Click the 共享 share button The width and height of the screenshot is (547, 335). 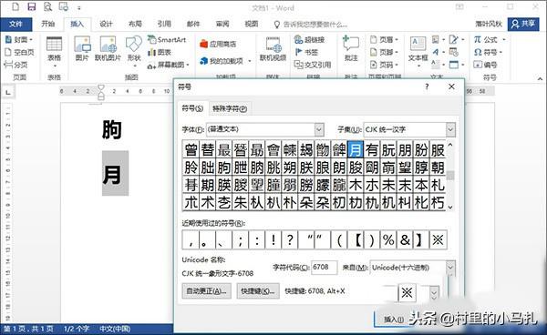pos(523,24)
